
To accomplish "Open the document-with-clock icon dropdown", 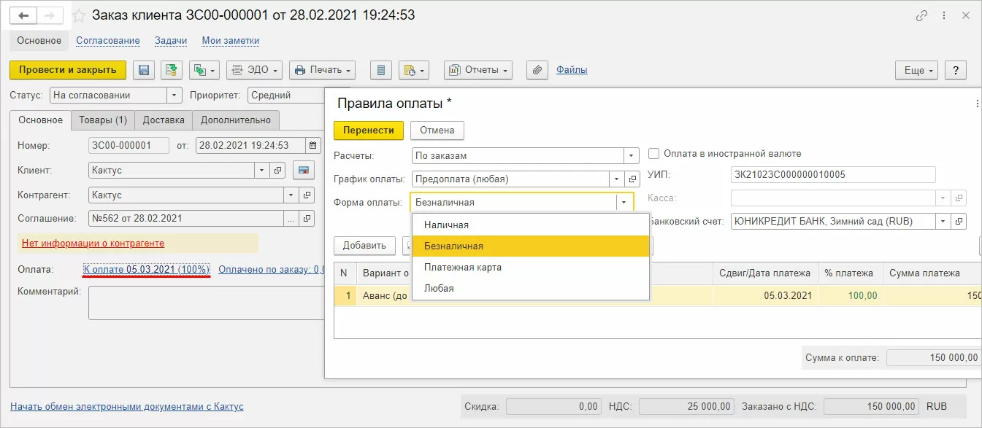I will coord(413,70).
